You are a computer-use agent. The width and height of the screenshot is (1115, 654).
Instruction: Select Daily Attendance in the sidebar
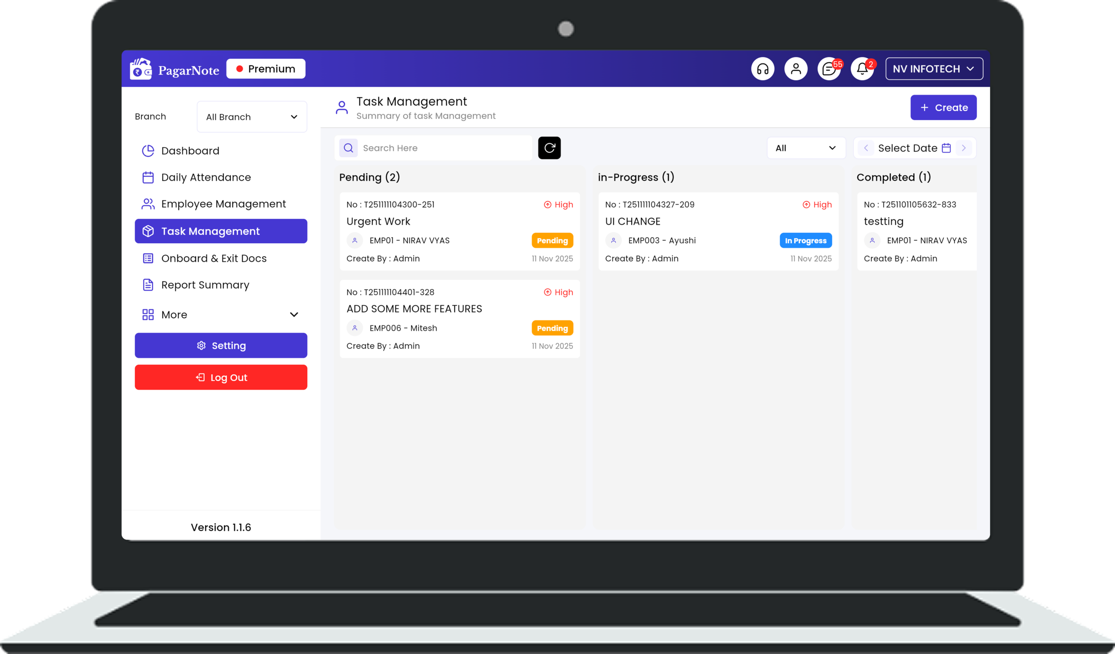pos(205,177)
